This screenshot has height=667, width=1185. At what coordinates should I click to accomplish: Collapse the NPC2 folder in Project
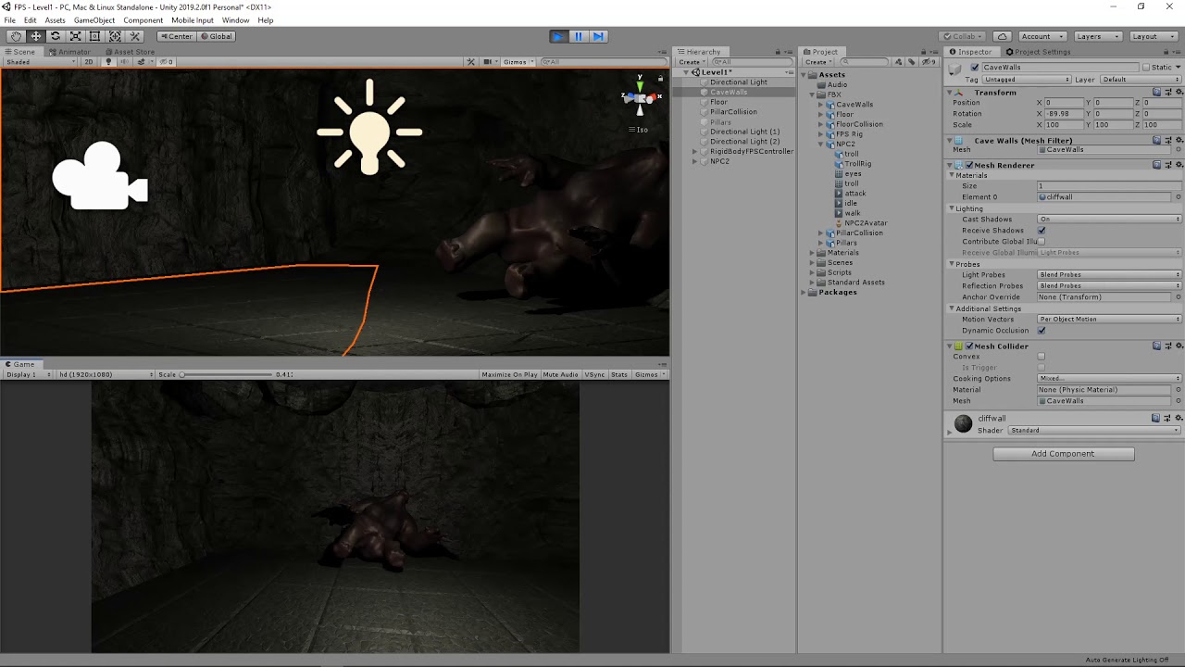[x=821, y=144]
